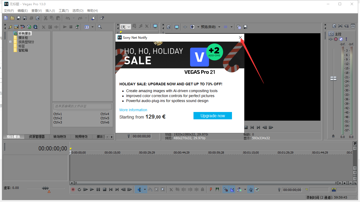Stop playback in timeline transport bar
This screenshot has width=360, height=202.
(104, 189)
